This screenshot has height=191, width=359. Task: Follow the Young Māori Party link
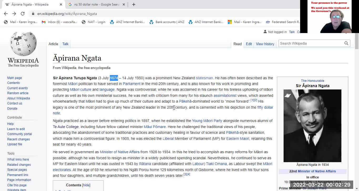[207, 121]
